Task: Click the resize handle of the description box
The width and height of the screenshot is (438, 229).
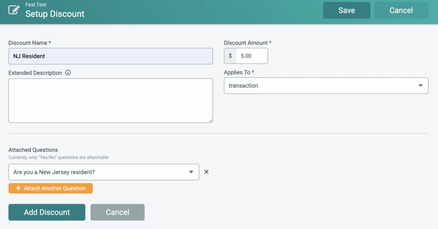Action: [210, 121]
